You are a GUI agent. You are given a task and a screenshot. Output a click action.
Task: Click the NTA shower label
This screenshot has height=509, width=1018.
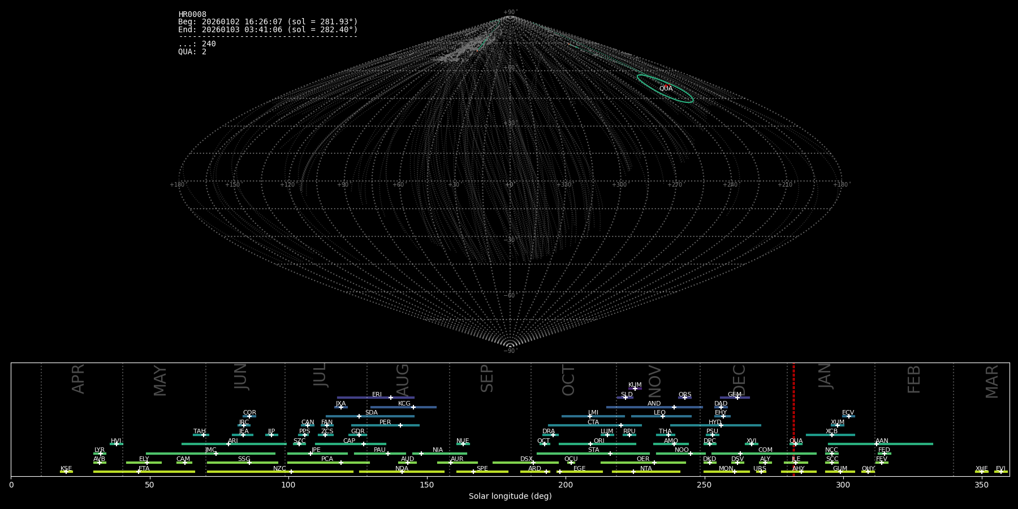point(646,469)
